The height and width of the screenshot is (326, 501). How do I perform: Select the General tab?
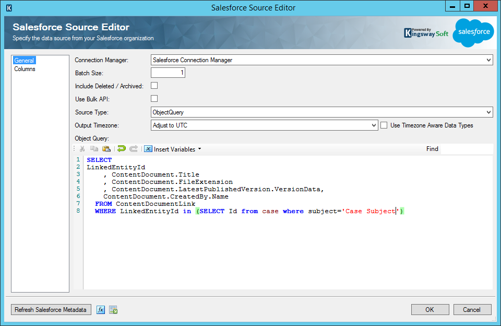[24, 60]
